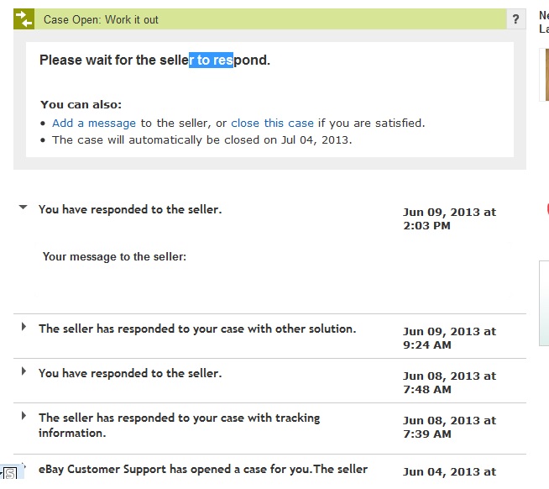Click the "Jun 09, 2013 at 9:24 AM" timestamp
This screenshot has height=489, width=549.
click(449, 338)
